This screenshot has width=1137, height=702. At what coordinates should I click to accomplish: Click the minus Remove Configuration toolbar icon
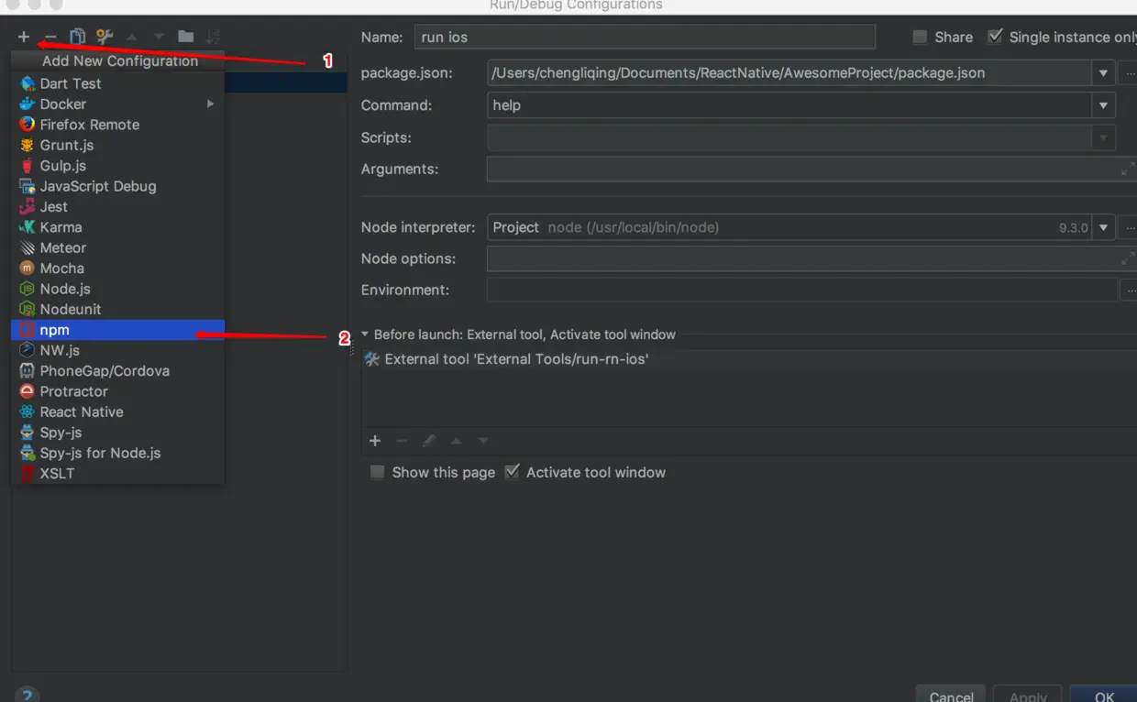pyautogui.click(x=50, y=37)
